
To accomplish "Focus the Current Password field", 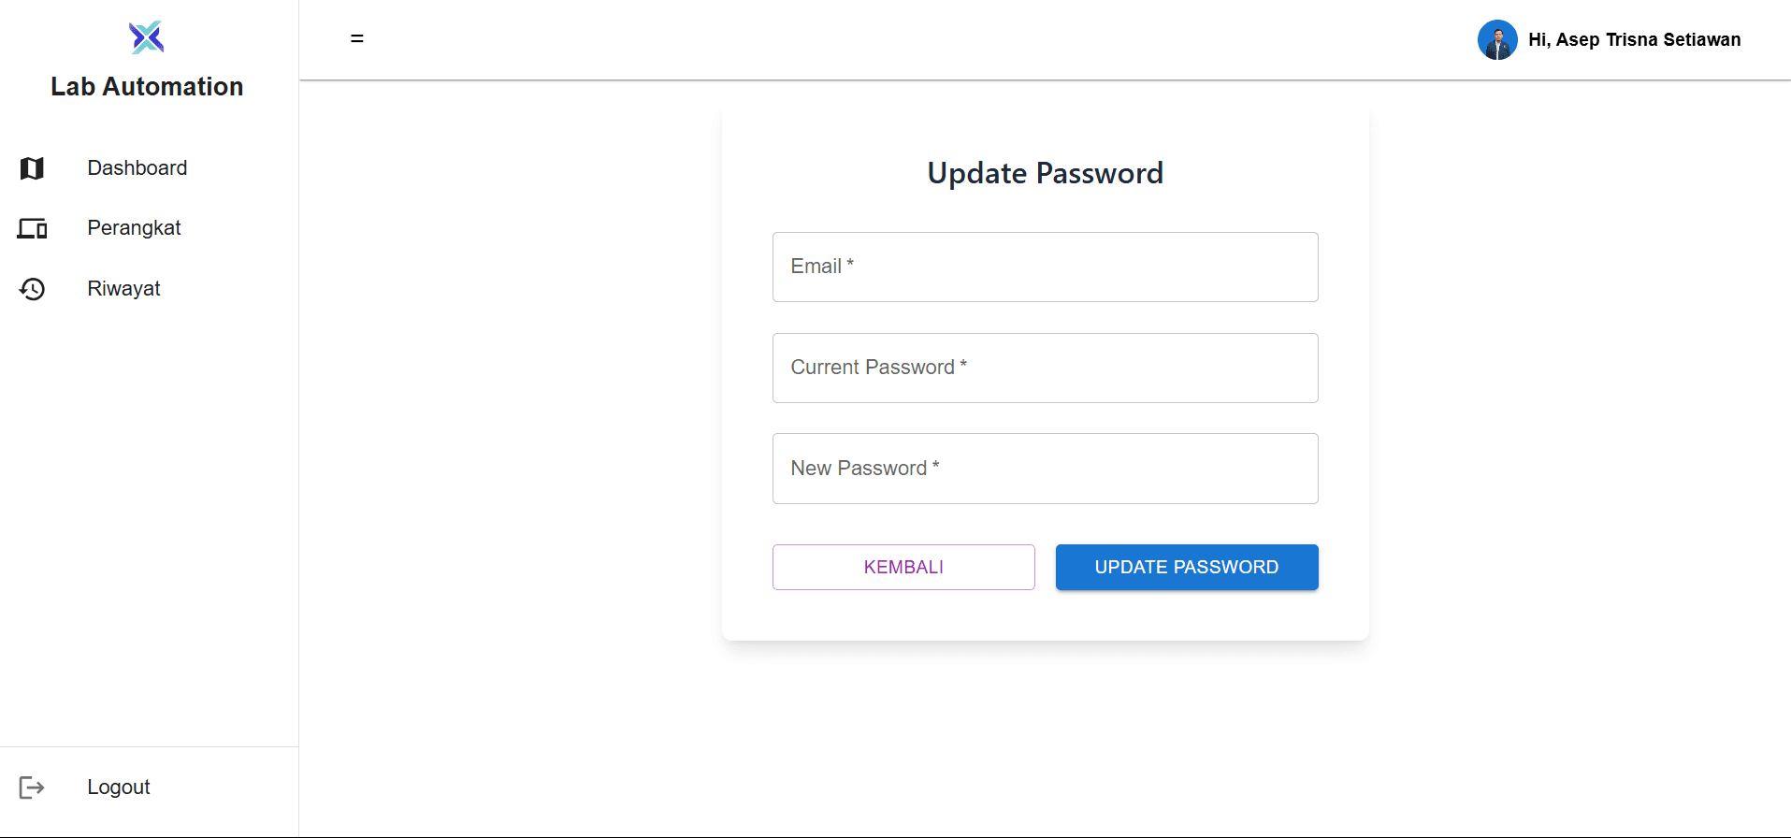I will [1045, 368].
